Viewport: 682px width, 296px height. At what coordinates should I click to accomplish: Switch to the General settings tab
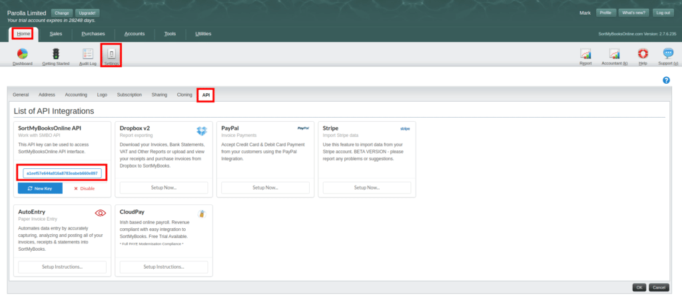tap(21, 94)
